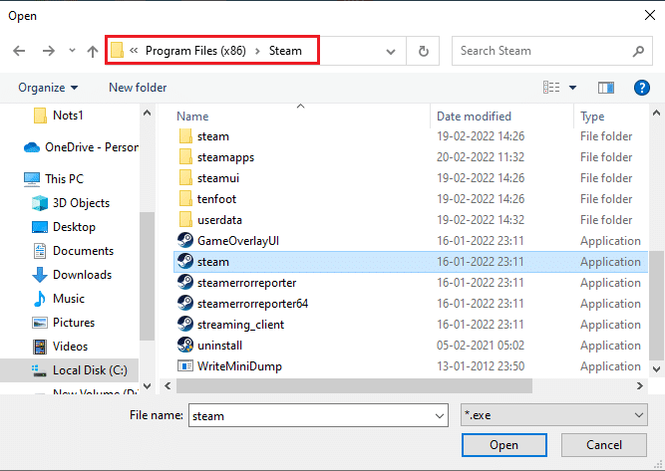Select the uninstall application
The width and height of the screenshot is (665, 471).
pos(411,346)
